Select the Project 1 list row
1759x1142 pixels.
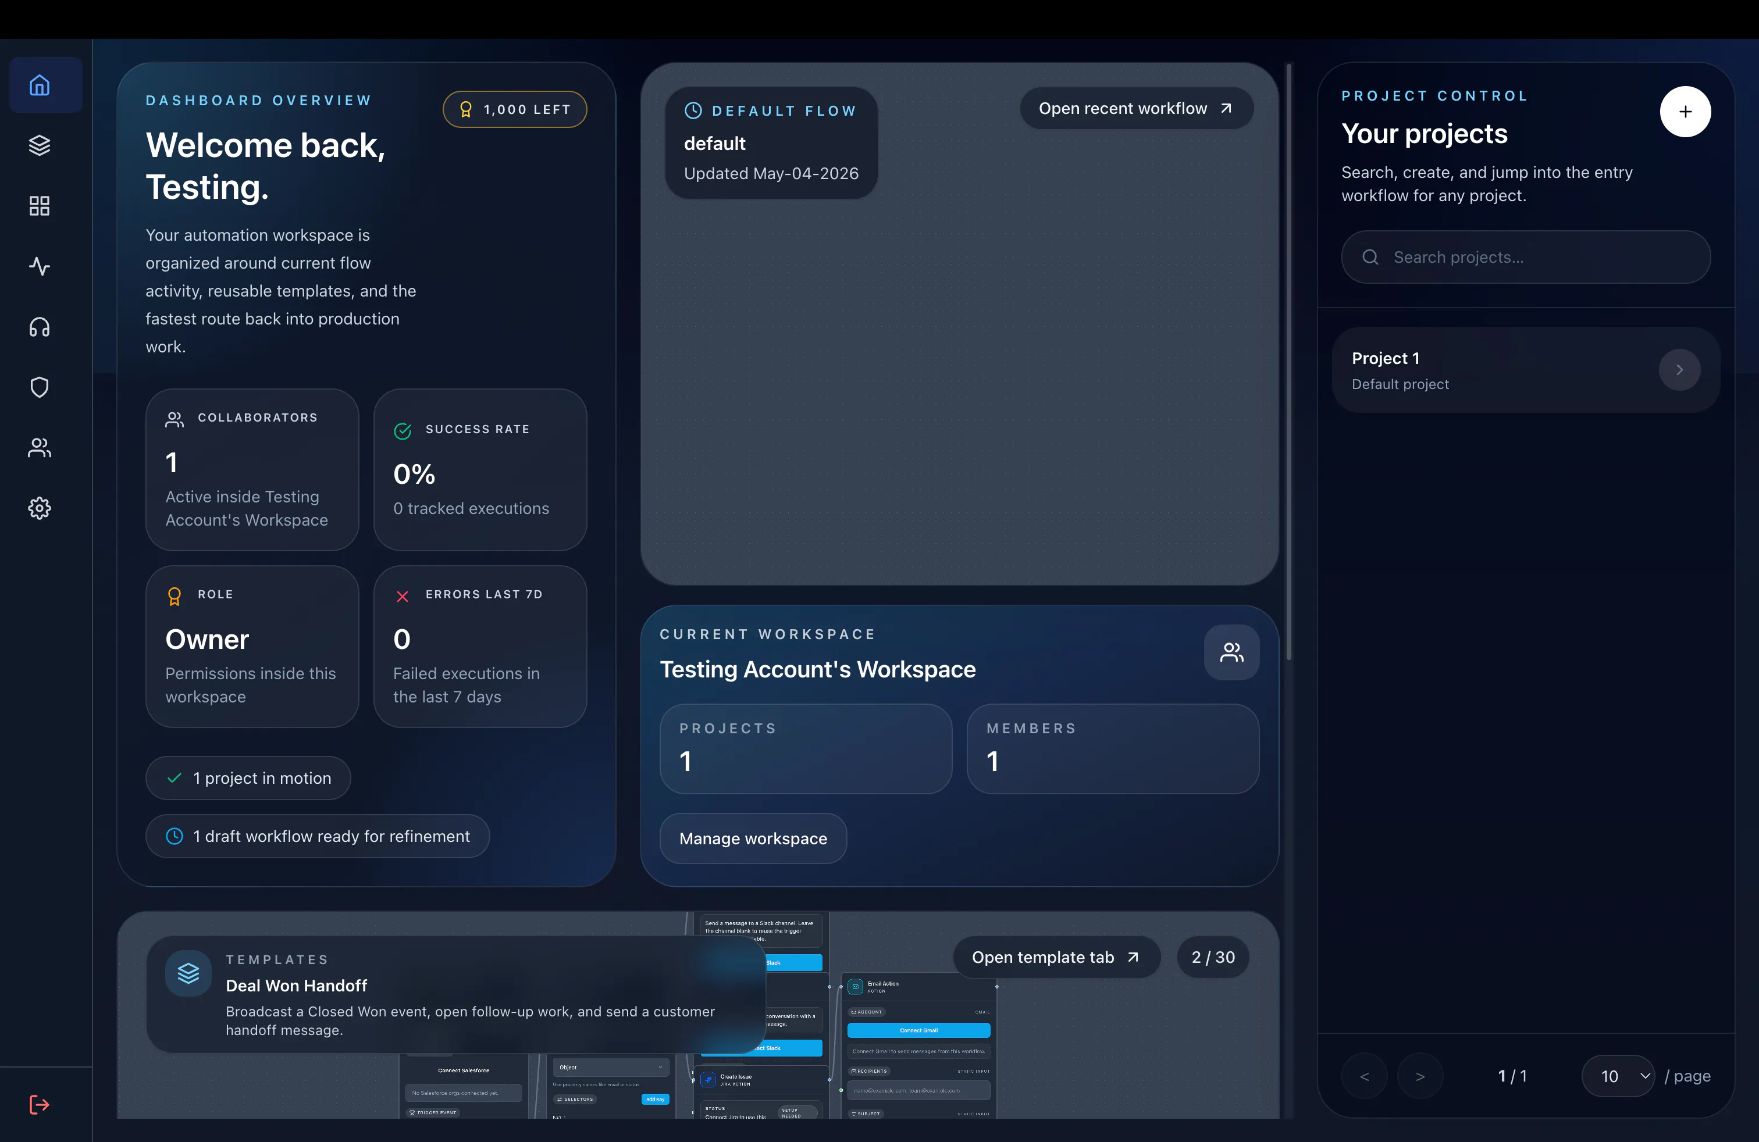pyautogui.click(x=1525, y=369)
